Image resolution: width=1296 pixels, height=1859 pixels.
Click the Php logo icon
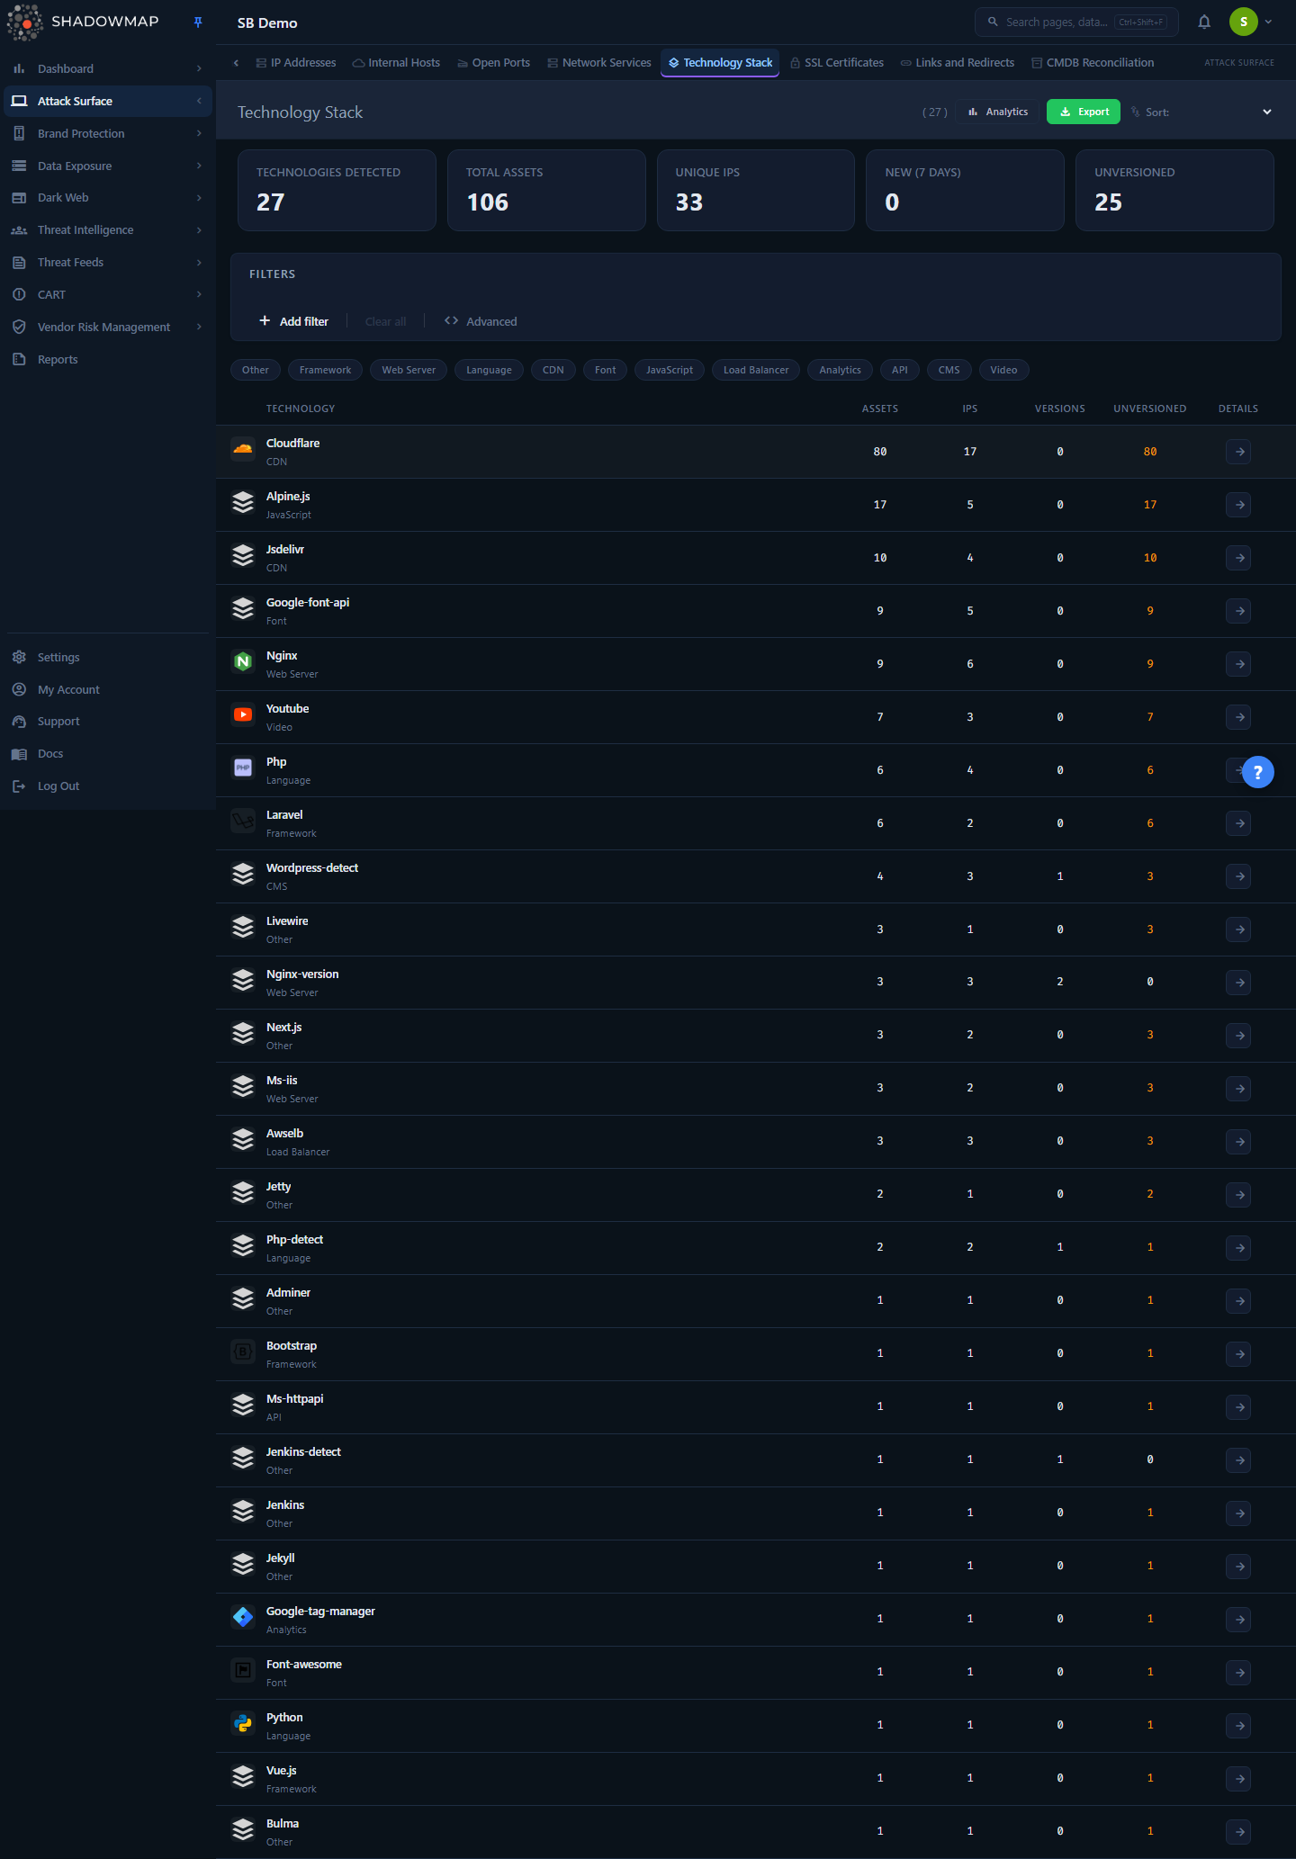[243, 768]
